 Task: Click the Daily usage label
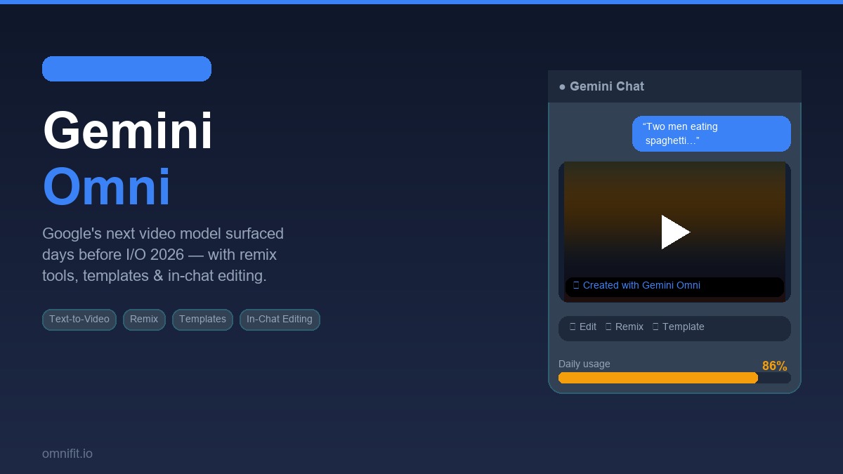pyautogui.click(x=584, y=364)
